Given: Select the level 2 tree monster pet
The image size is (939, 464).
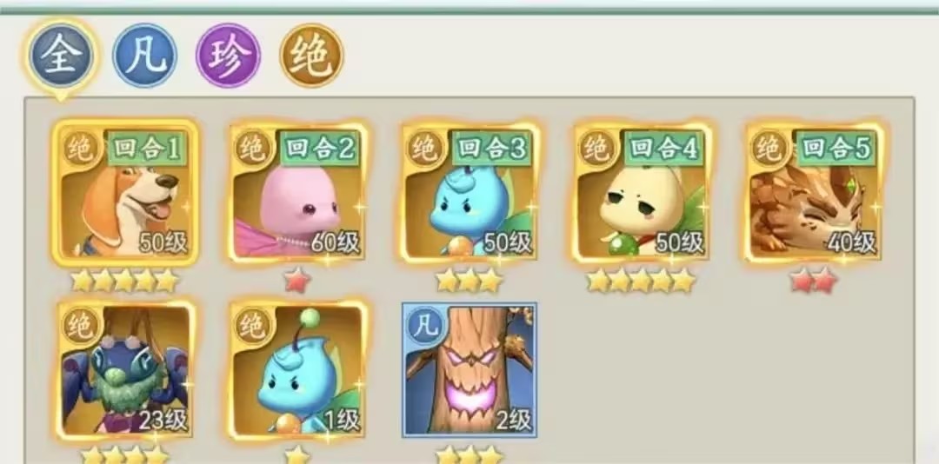Looking at the screenshot, I should click(469, 370).
